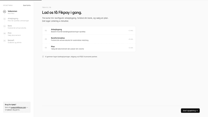Click the 'TRIN 01 / 05' step label
The image size is (208, 117).
click(x=46, y=8)
